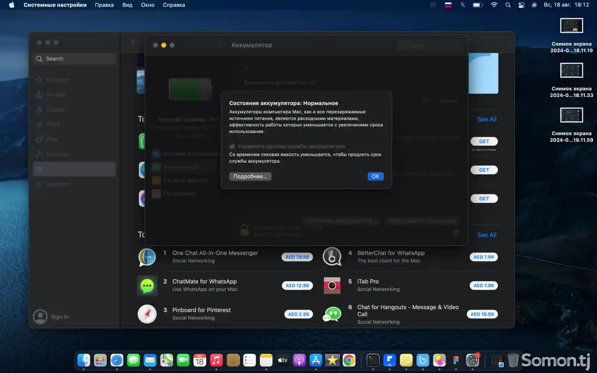Open Launchpad from the Dock
Image resolution: width=597 pixels, height=373 pixels.
100,360
